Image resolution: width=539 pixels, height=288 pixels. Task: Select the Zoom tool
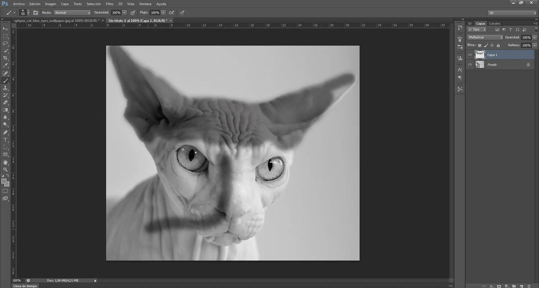pyautogui.click(x=5, y=170)
